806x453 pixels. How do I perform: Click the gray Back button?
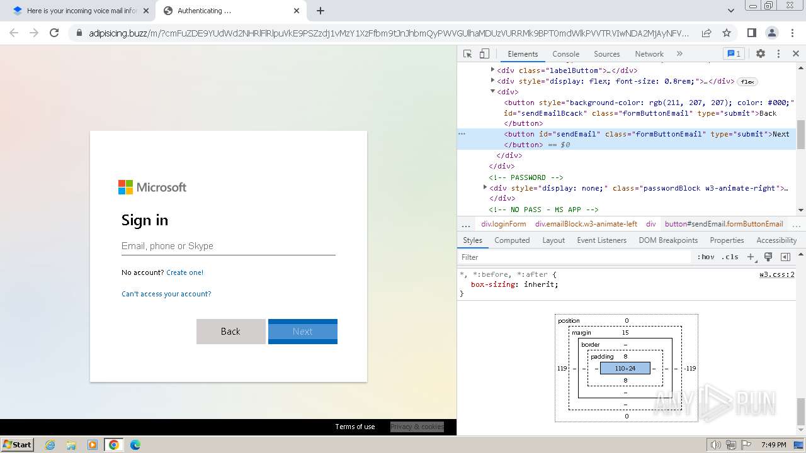pyautogui.click(x=230, y=332)
